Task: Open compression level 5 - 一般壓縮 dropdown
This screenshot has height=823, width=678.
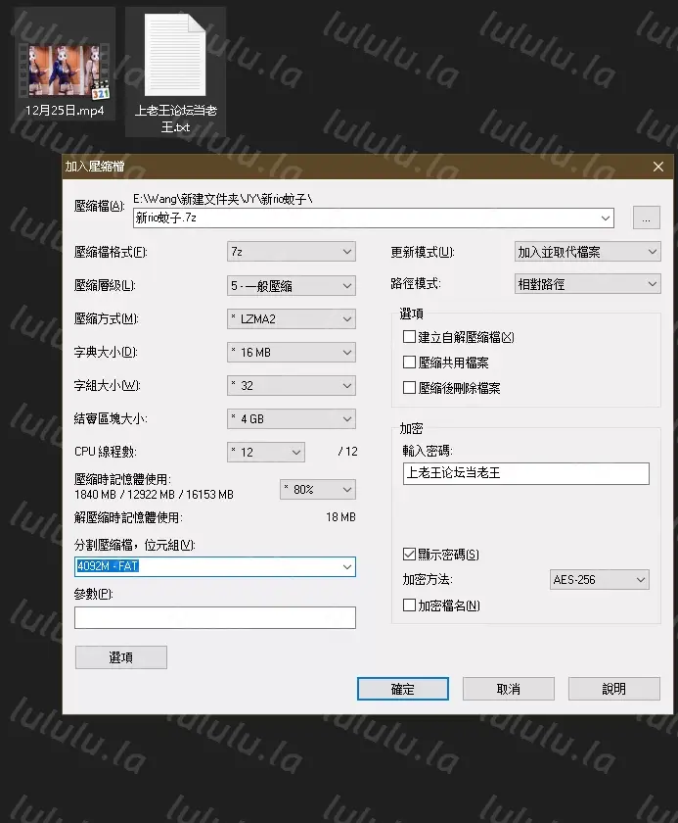Action: (292, 285)
